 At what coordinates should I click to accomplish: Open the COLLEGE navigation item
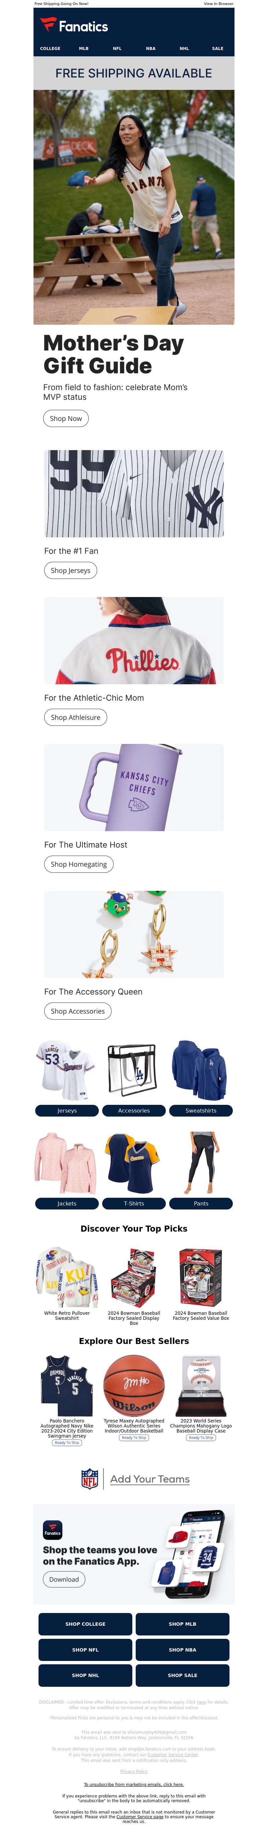pos(50,48)
